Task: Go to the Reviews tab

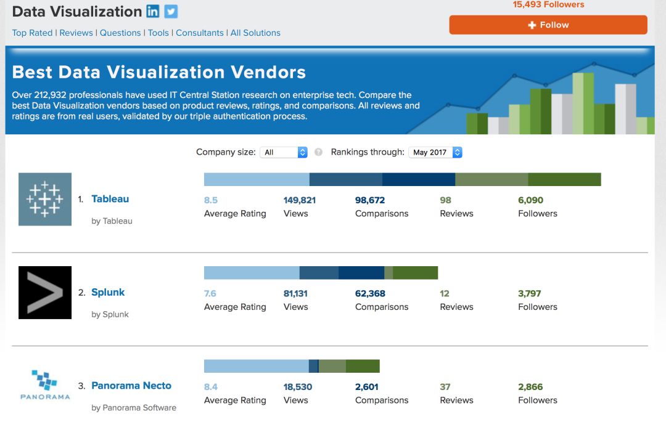Action: pyautogui.click(x=76, y=33)
